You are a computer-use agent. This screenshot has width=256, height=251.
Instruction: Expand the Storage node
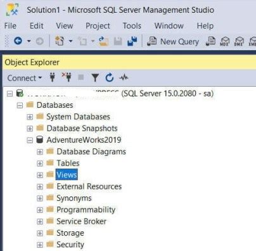(40, 233)
